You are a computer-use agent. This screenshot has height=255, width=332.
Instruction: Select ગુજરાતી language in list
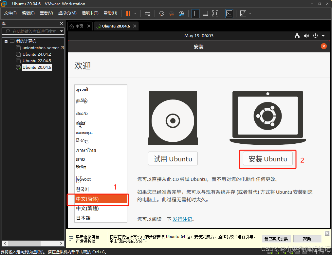pyautogui.click(x=101, y=90)
